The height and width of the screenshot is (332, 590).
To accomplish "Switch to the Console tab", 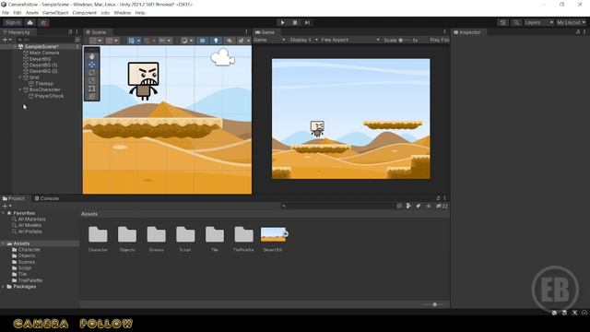I will (47, 198).
